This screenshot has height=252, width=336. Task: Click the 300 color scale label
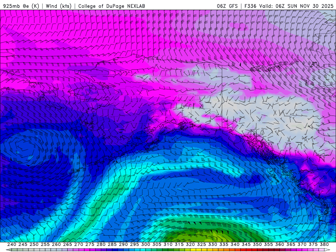tap(145, 244)
